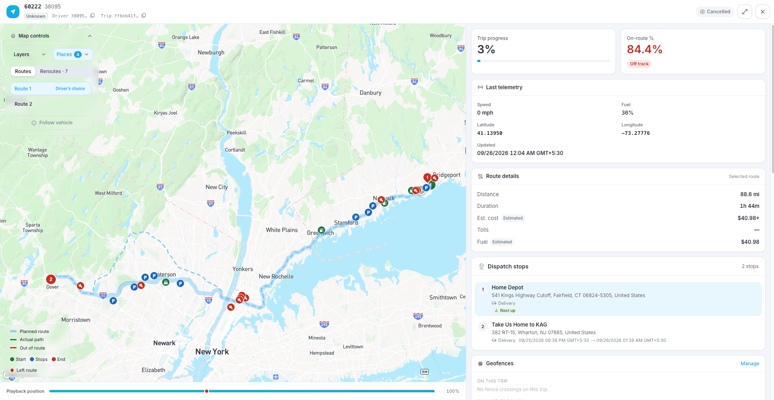Click the Estimated tag beside Est. cost
Screen dimensions: 774x400
point(513,218)
